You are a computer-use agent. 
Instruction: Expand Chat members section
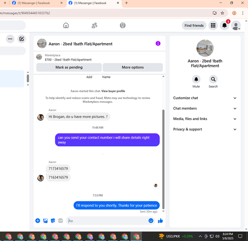click(x=205, y=109)
